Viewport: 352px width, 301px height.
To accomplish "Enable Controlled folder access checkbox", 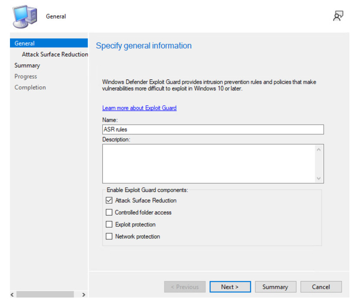I will pos(109,212).
